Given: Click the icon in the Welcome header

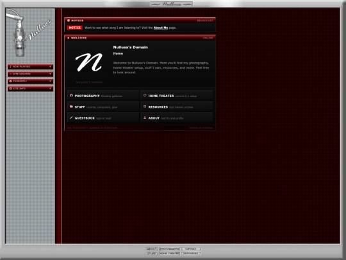Looking at the screenshot, I should click(x=69, y=38).
